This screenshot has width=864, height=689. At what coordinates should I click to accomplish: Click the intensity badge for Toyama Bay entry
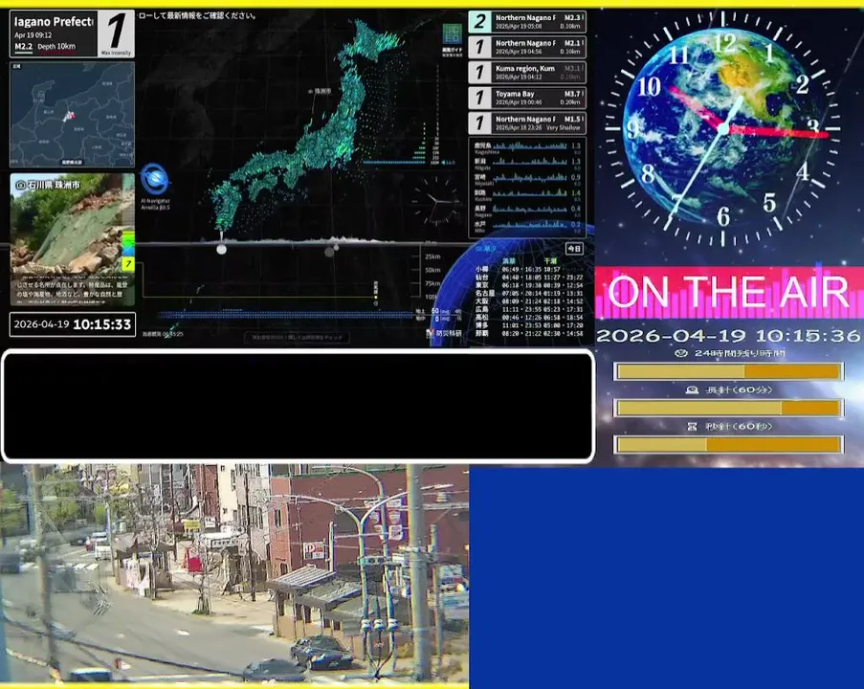pyautogui.click(x=480, y=99)
